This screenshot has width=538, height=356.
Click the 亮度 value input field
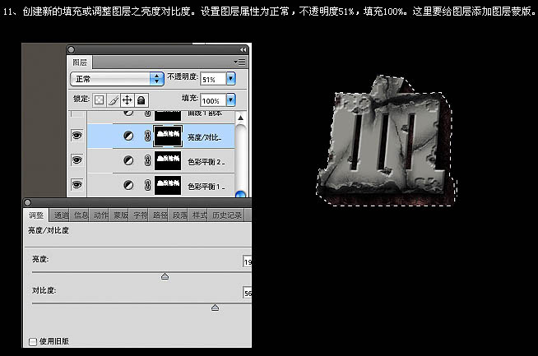pos(247,261)
